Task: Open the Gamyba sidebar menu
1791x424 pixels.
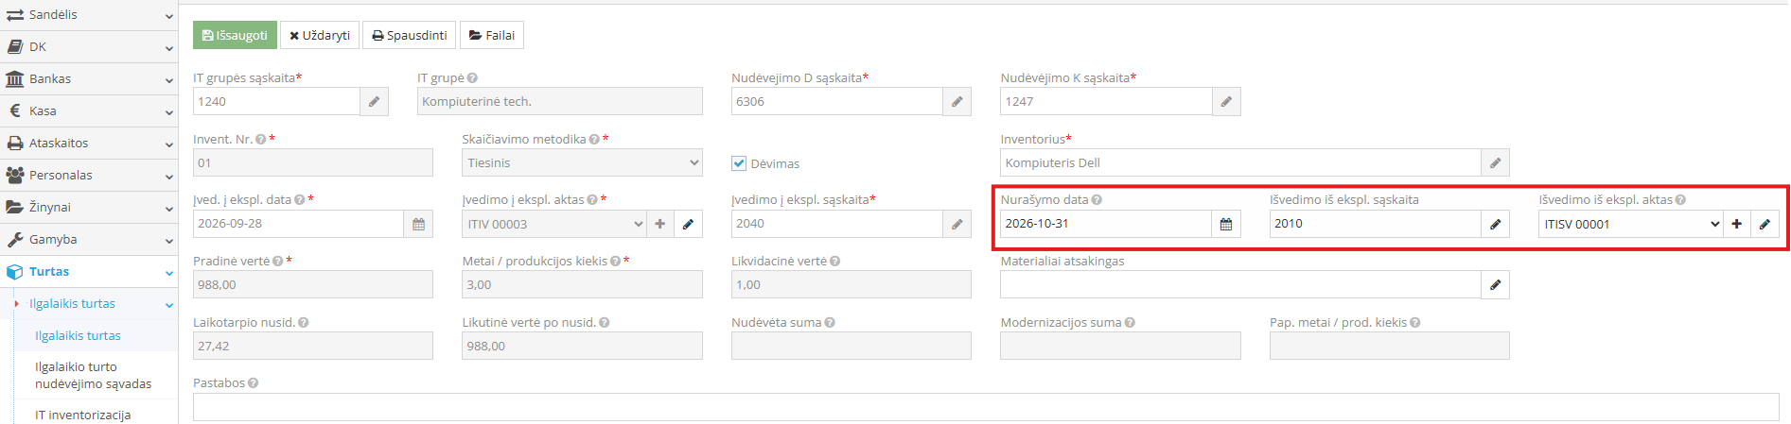Action: click(x=89, y=239)
